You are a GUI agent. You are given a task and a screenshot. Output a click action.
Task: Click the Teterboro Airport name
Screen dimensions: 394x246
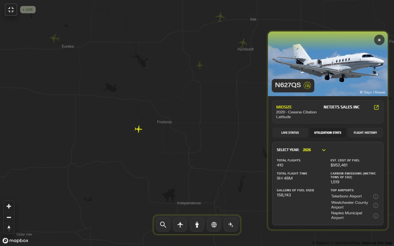pyautogui.click(x=346, y=196)
